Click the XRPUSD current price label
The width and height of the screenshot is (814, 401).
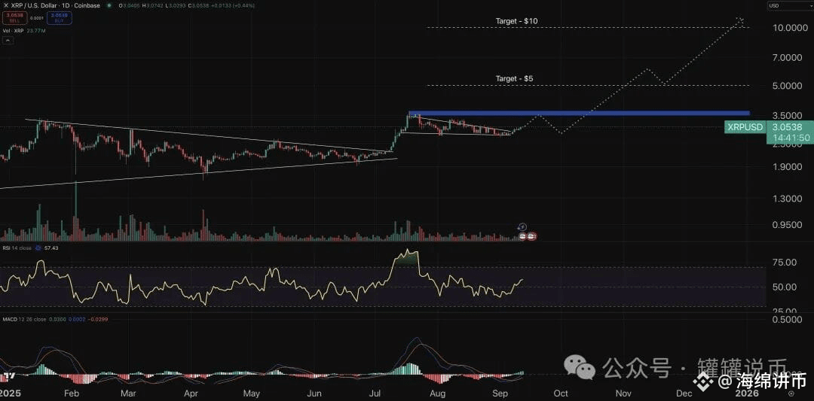pos(745,127)
